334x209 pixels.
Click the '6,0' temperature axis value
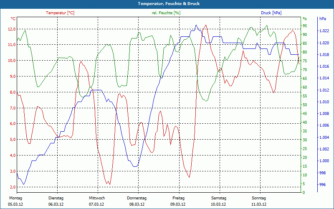tap(13, 124)
